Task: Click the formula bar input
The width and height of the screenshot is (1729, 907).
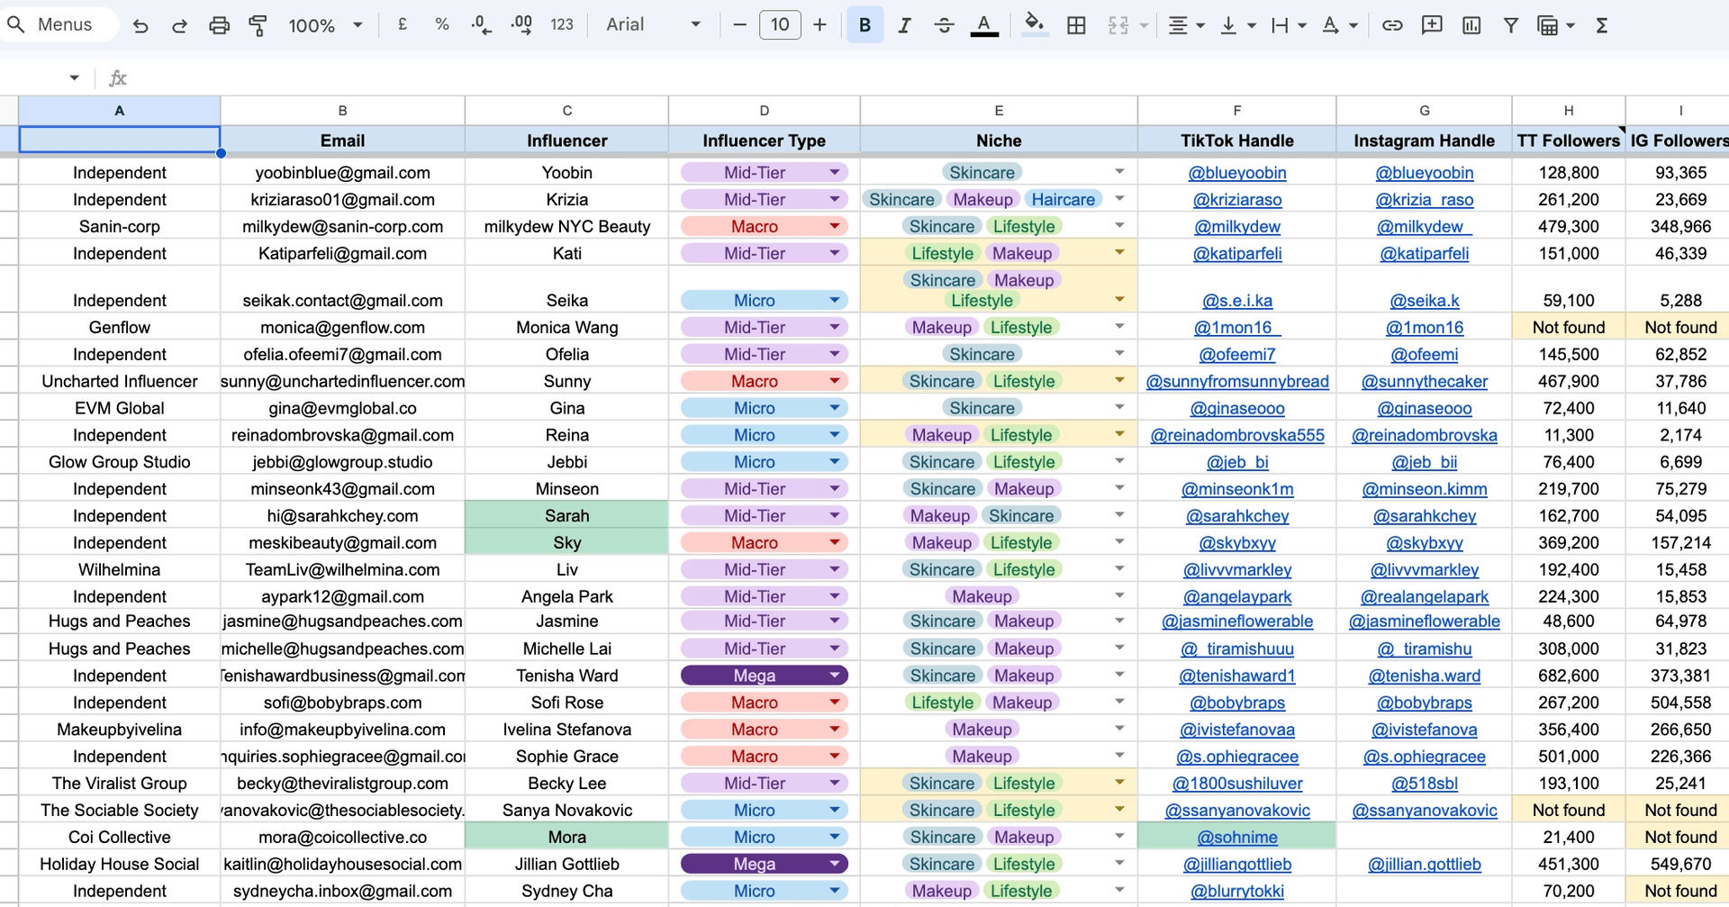Action: 928,78
